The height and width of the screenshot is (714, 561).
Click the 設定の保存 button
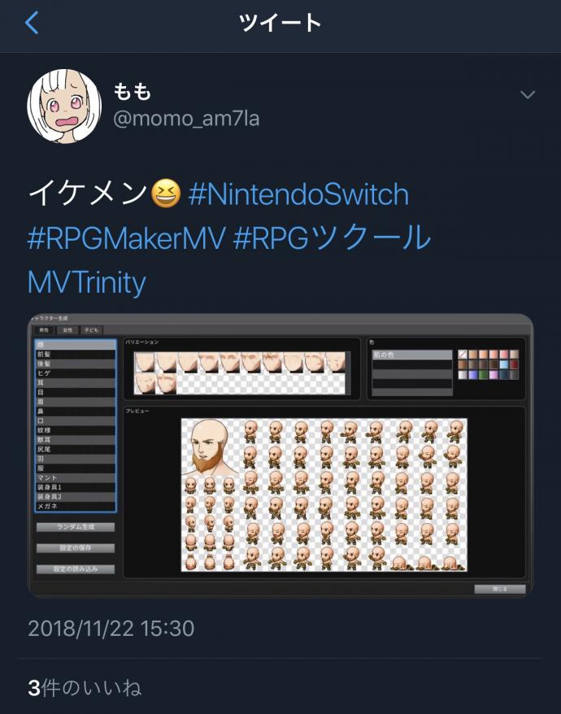(x=76, y=548)
